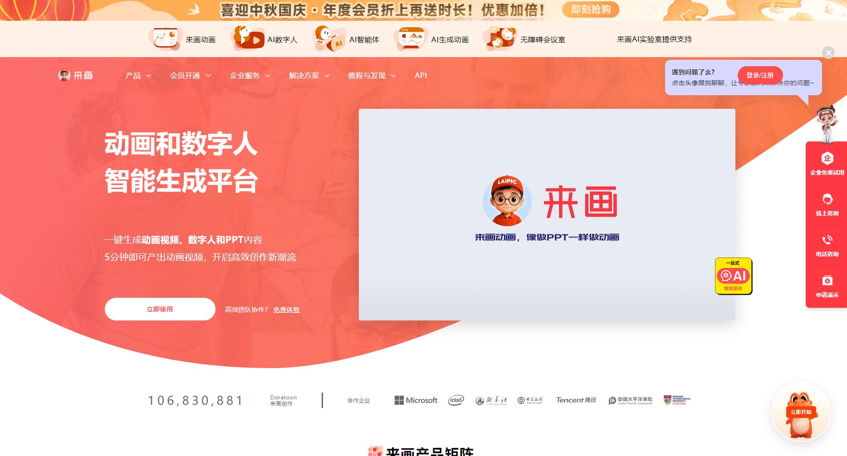Click the 高效团队协作? text

(246, 310)
